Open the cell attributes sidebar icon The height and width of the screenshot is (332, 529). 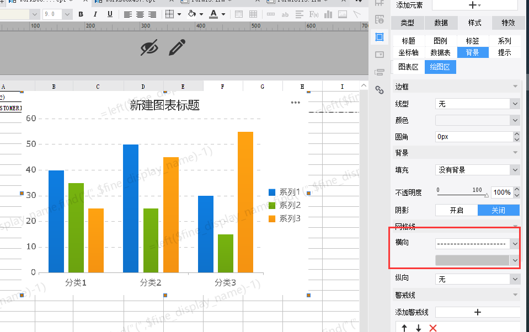point(380,19)
